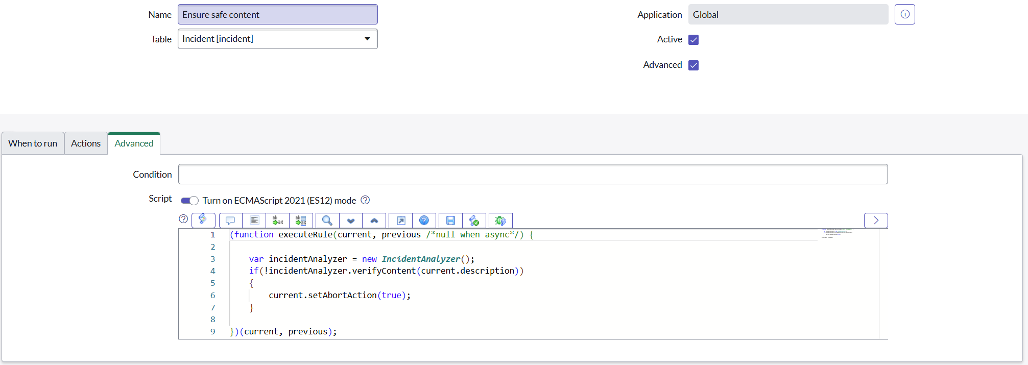The image size is (1028, 365).
Task: Click the Replace All icon
Action: pos(301,221)
